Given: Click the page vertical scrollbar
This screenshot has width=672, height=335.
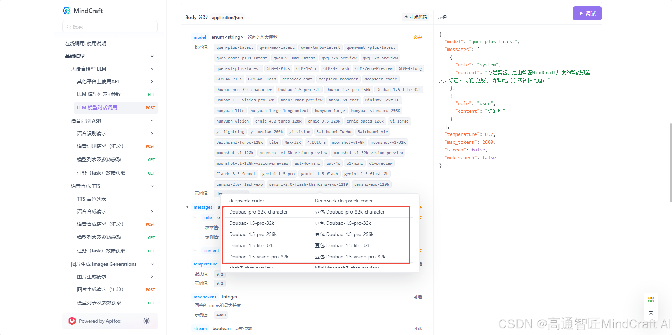Looking at the screenshot, I should pos(671,163).
